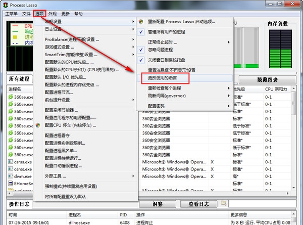The height and width of the screenshot is (225, 303).
Task: Select 配置默认的进程内存优先级 entry
Action: (x=85, y=85)
